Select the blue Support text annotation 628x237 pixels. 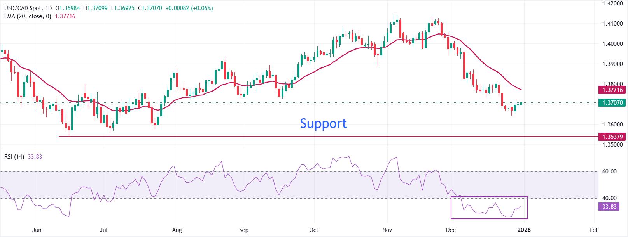[x=323, y=123]
